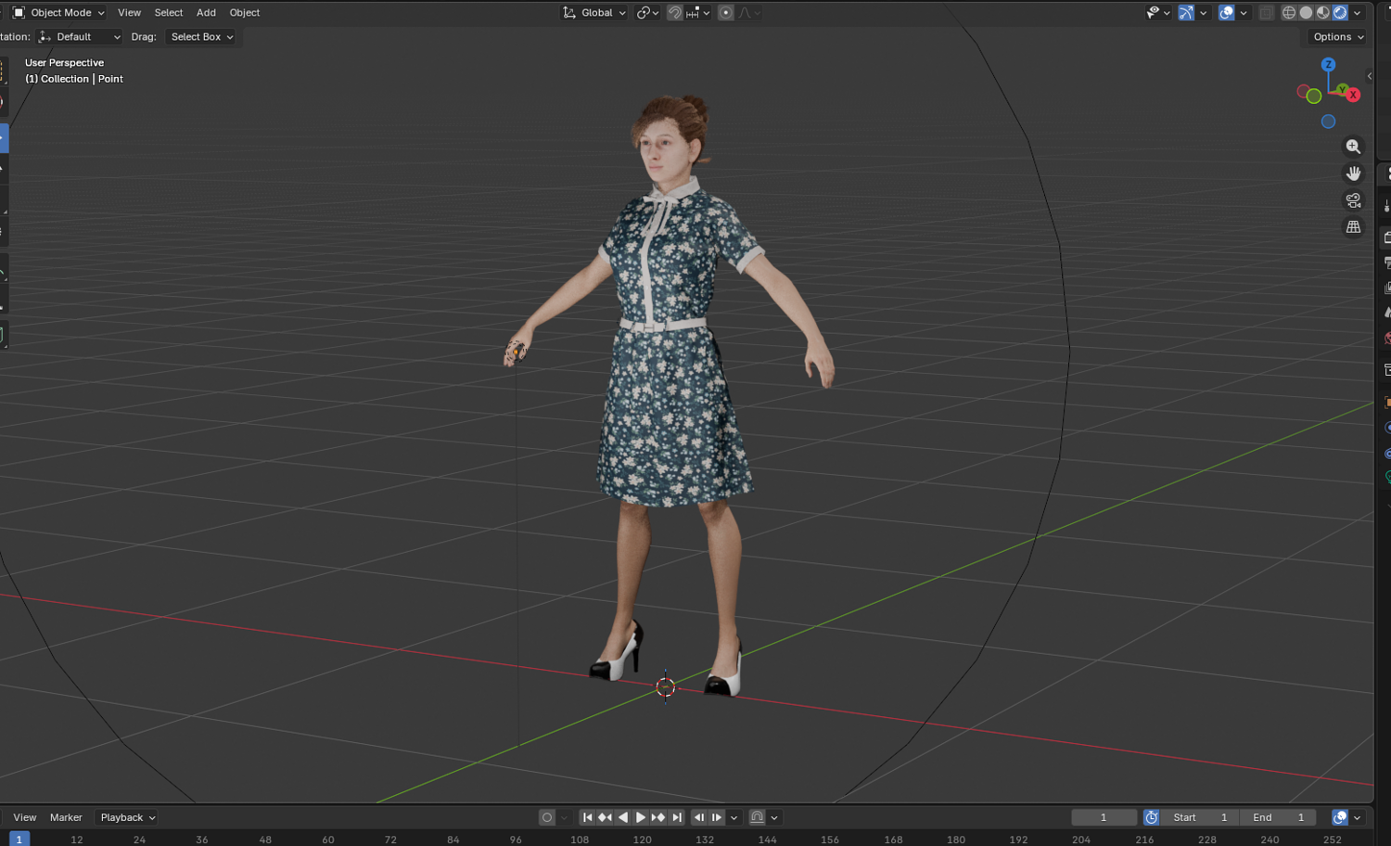Switch perspective/orthographic grid icon

pos(1353,227)
